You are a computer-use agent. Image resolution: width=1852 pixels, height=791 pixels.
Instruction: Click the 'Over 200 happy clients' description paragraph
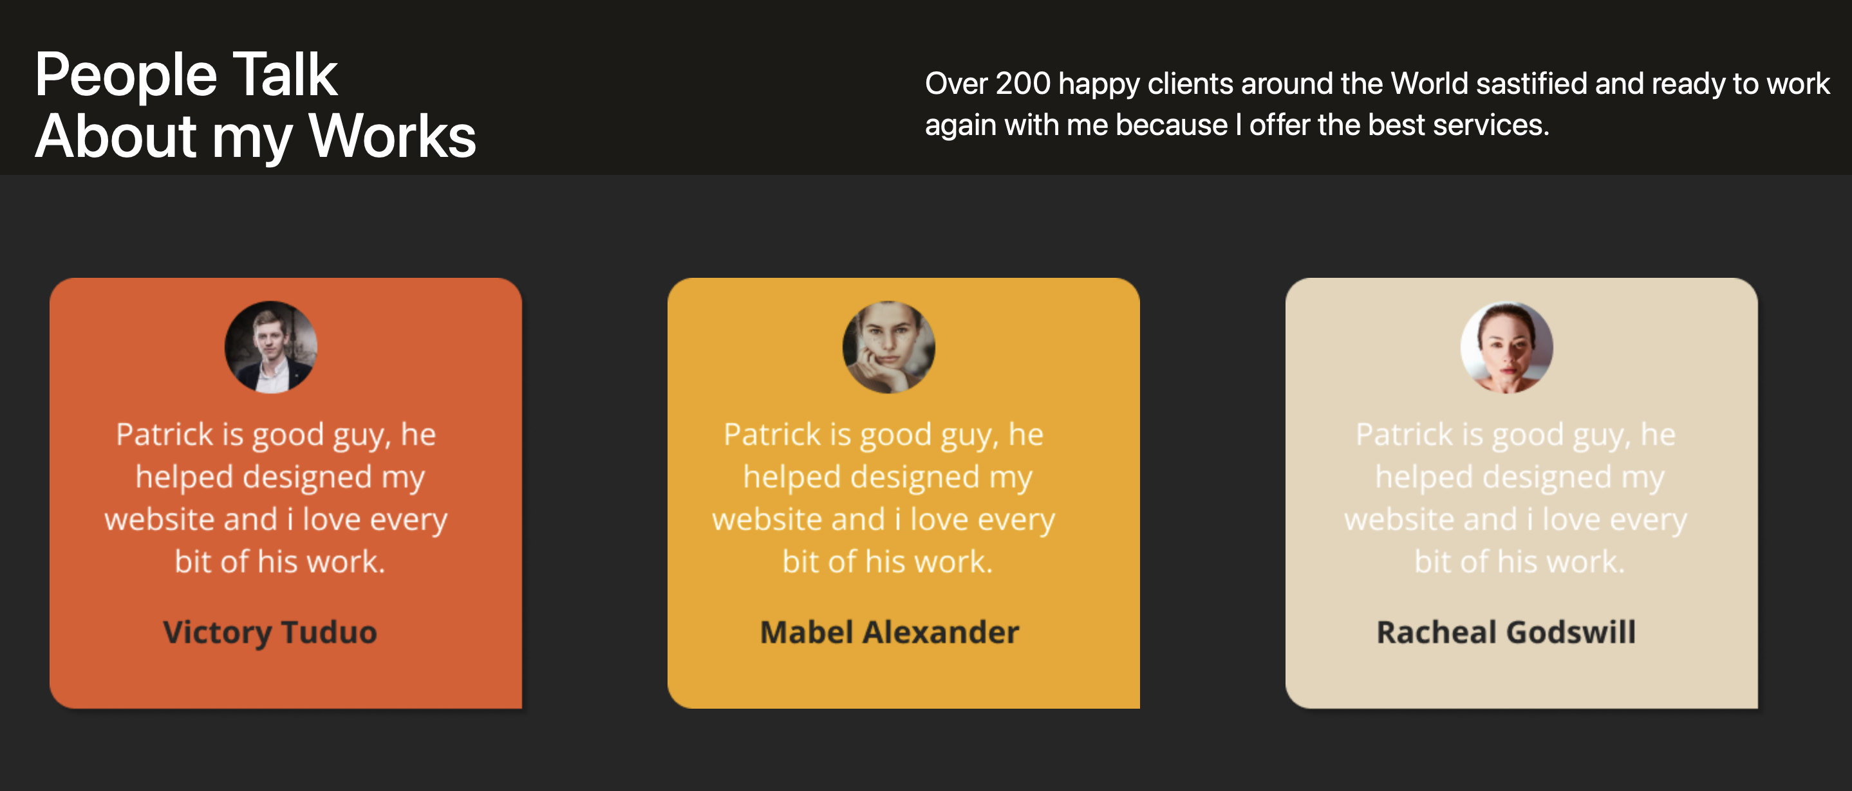(1377, 104)
